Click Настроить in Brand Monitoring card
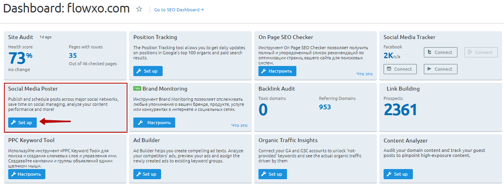 coord(154,123)
